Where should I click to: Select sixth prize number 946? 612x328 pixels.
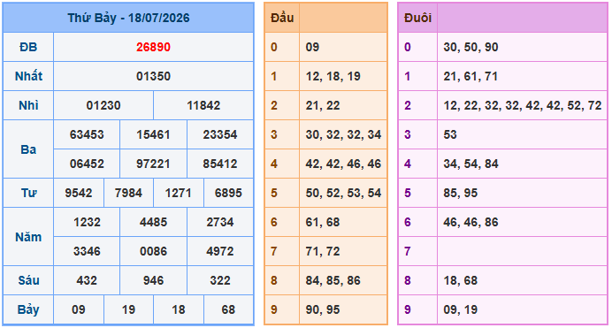[153, 280]
